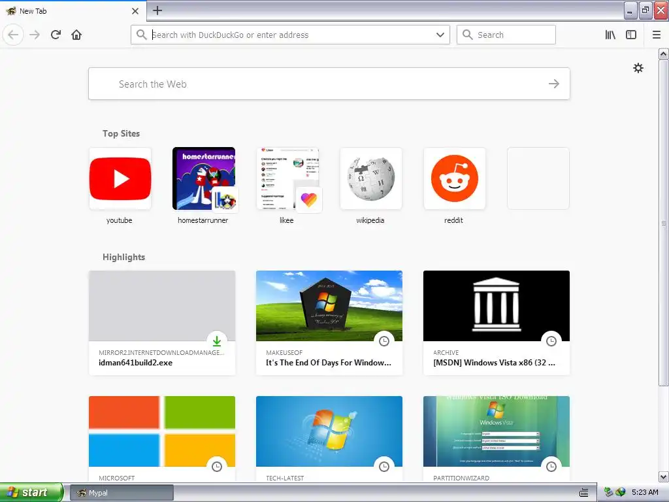Click the ARCHIVE source label
669x502 pixels.
point(446,352)
